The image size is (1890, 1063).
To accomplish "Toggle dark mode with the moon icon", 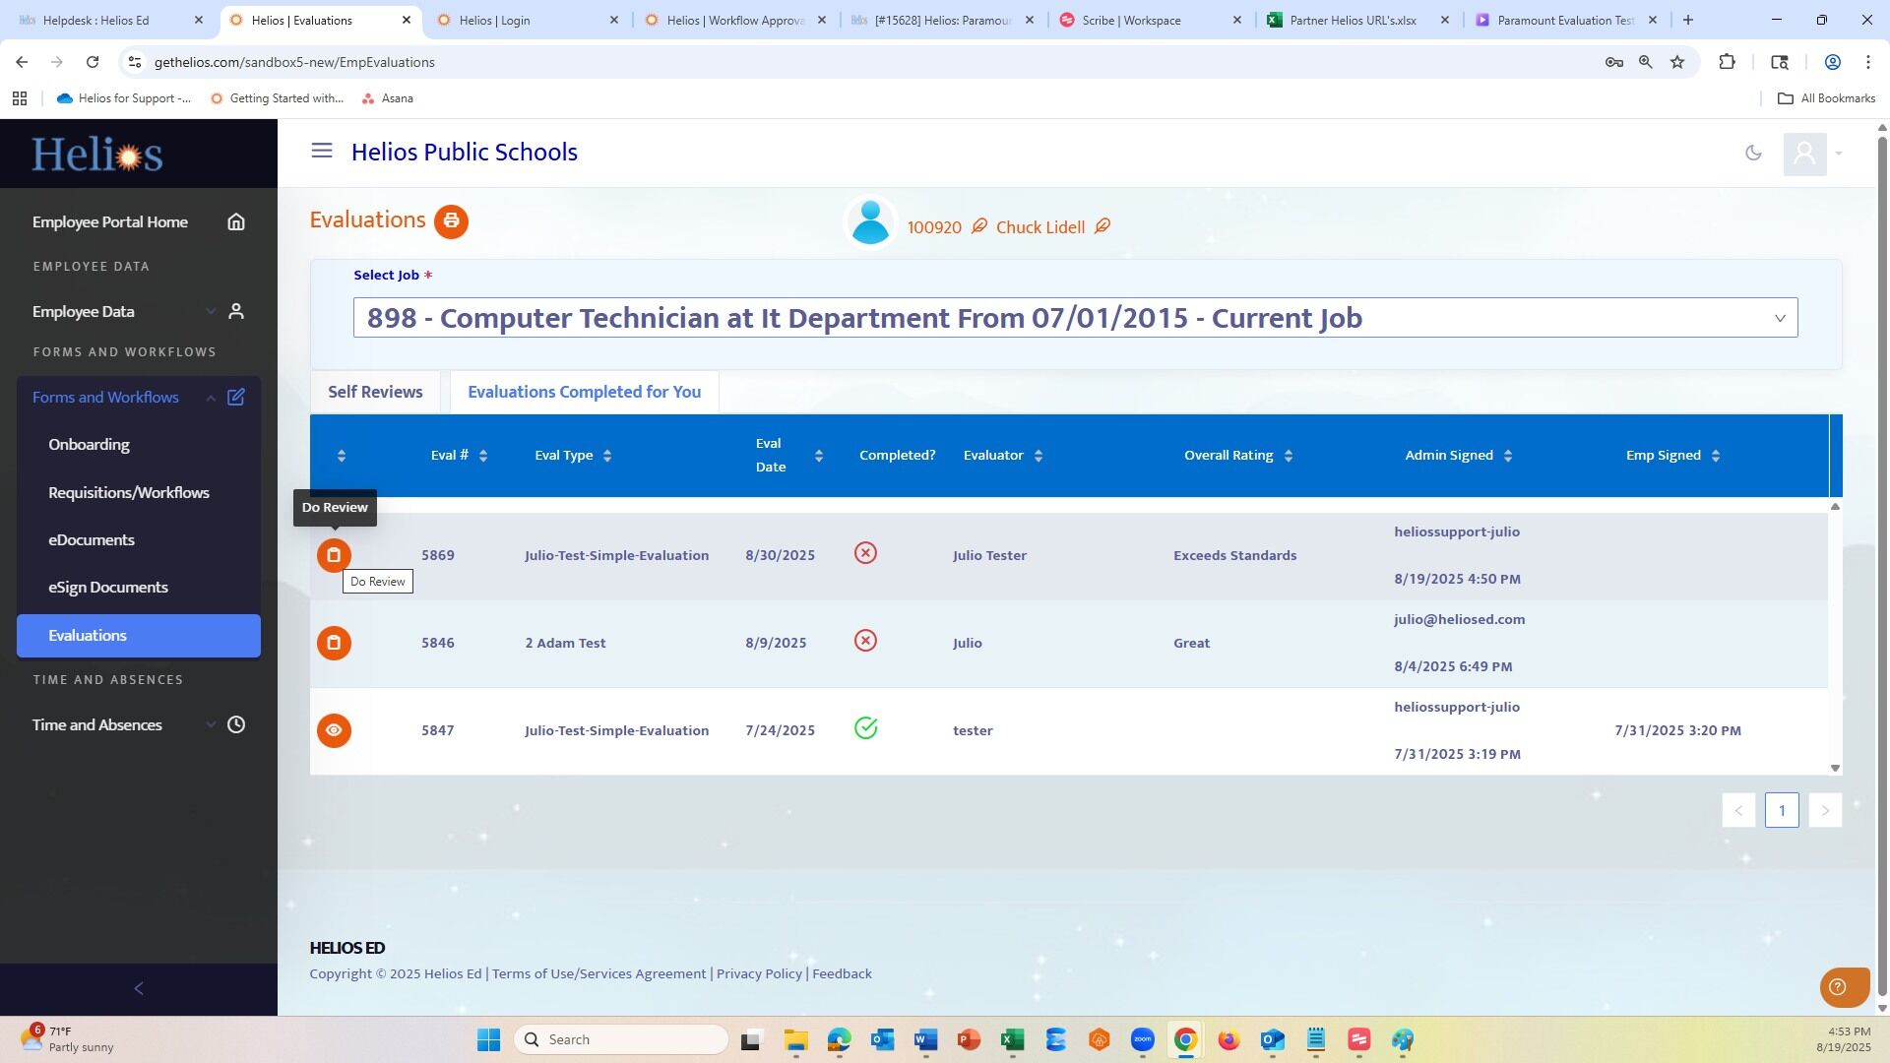I will 1753,153.
